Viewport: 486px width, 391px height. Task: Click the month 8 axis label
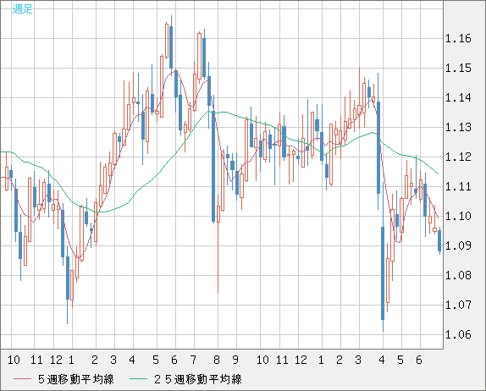point(217,360)
